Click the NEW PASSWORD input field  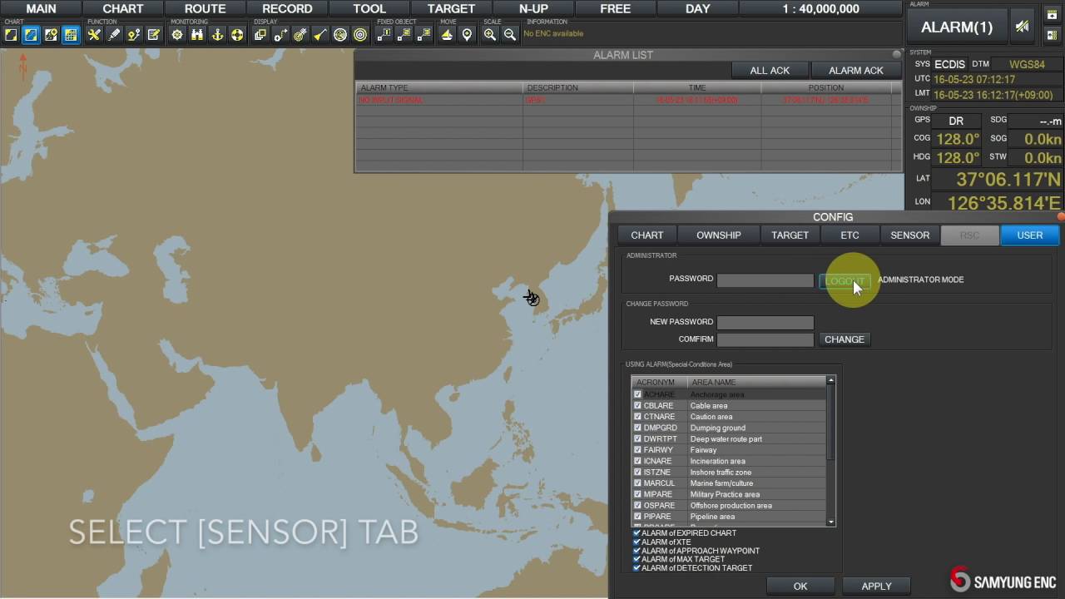pos(765,322)
